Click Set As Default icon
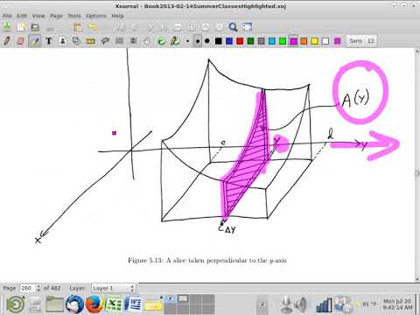The width and height of the screenshot is (420, 315). (175, 41)
